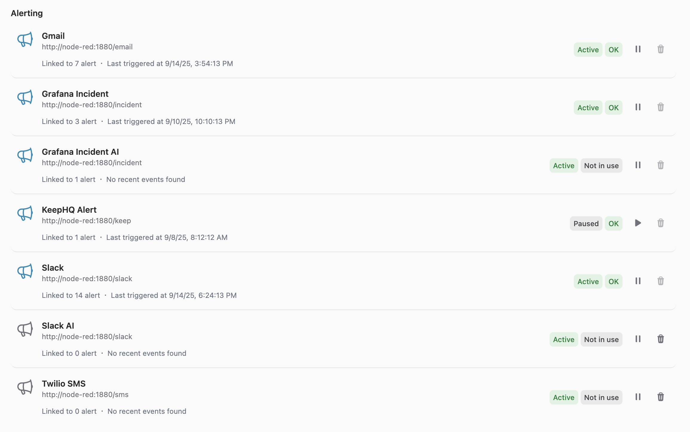
Task: Pause the Grafana Incident AI webhook
Action: (x=638, y=165)
